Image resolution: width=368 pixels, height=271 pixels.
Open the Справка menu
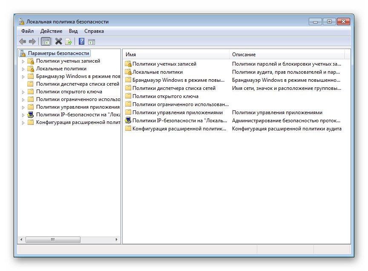pyautogui.click(x=94, y=31)
